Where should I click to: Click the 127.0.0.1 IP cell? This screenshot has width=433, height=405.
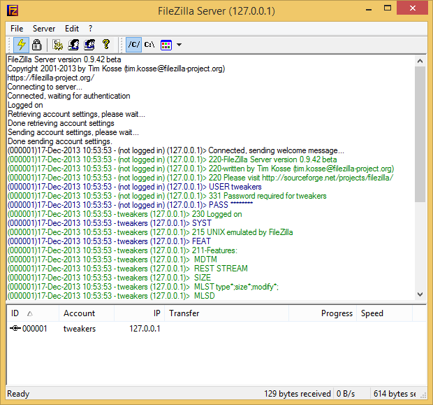(145, 329)
